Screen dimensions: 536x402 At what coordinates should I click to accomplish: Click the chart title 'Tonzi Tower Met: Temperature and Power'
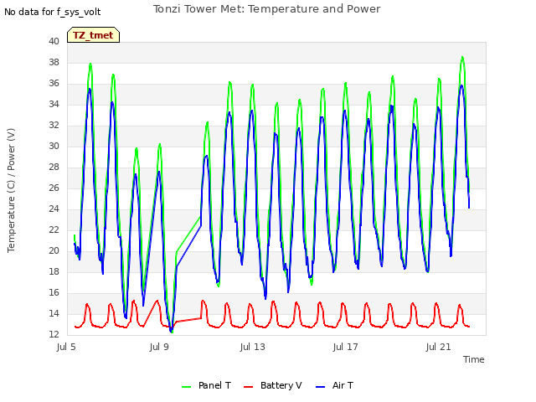pyautogui.click(x=266, y=9)
